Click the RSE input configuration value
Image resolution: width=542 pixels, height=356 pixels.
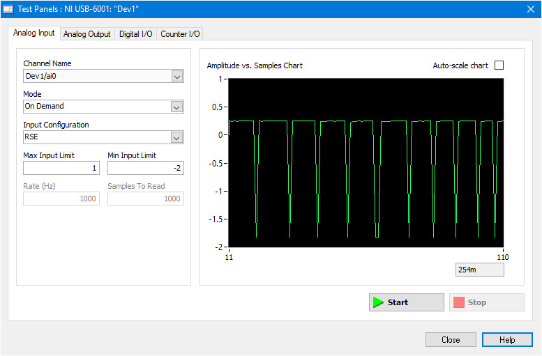point(31,137)
